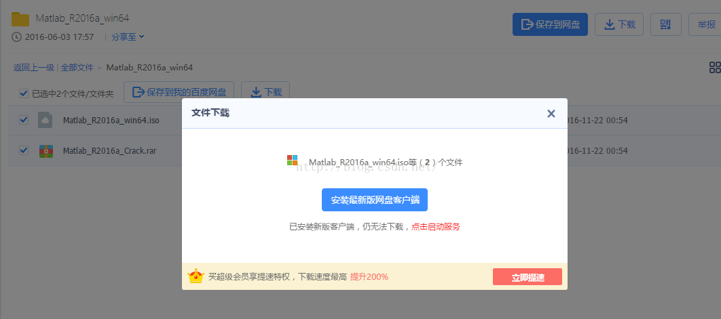The image size is (721, 319).
Task: Uncheck the Matlab_R2016a_Crack.rar checkbox
Action: (x=24, y=150)
